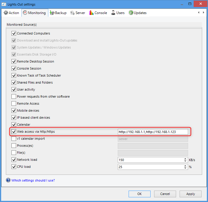
Task: Toggle CPU load checkbox
Action: 14,167
